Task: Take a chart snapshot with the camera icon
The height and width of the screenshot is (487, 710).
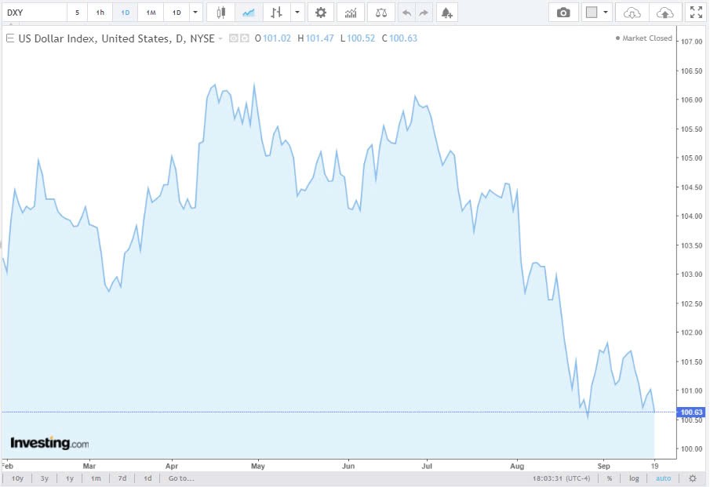Action: point(563,13)
